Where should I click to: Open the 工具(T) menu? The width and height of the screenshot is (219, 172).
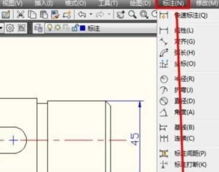pyautogui.click(x=108, y=3)
